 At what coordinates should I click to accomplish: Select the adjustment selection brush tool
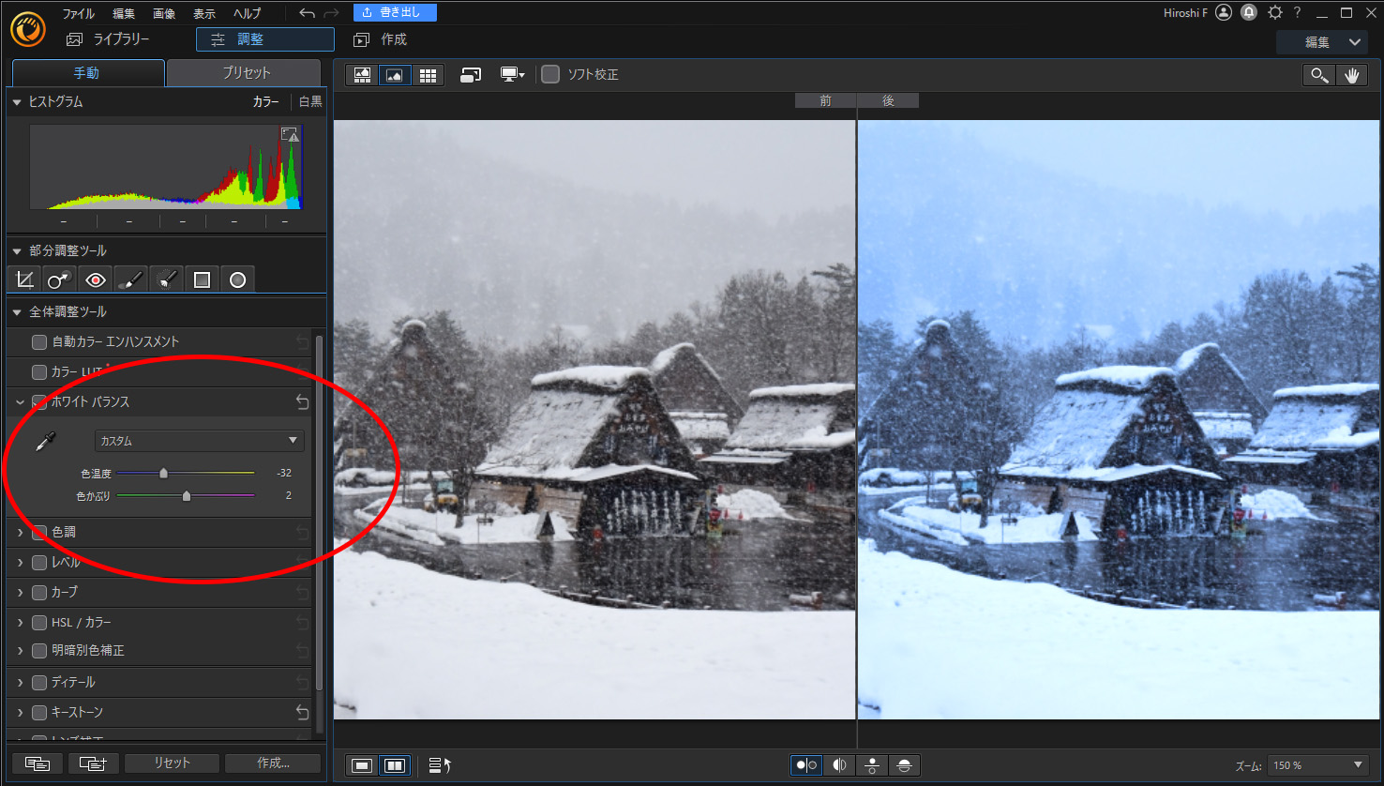click(x=166, y=280)
